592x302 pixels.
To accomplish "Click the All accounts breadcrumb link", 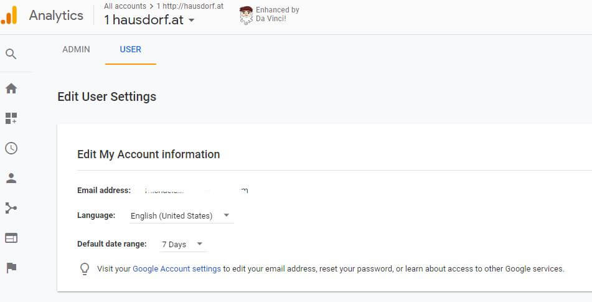I will (125, 6).
